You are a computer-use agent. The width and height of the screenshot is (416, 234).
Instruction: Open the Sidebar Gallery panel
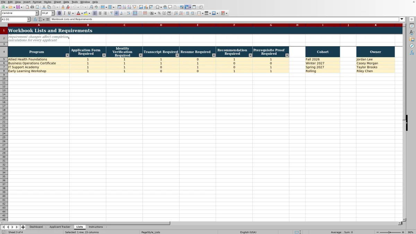point(412,39)
